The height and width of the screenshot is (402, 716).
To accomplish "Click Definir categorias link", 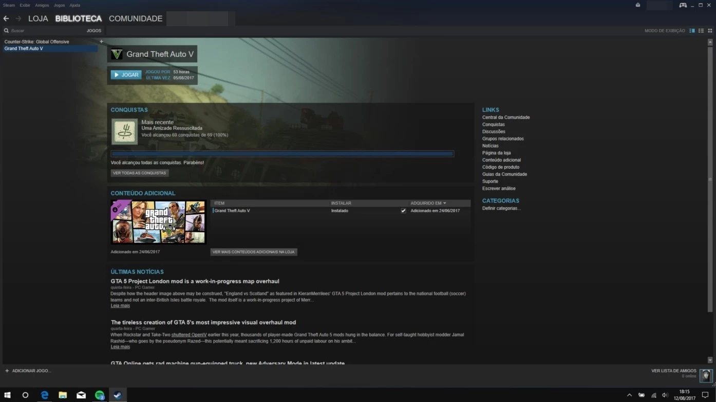I will coord(501,208).
